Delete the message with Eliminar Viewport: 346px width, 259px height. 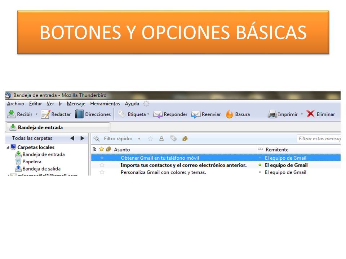coord(321,114)
